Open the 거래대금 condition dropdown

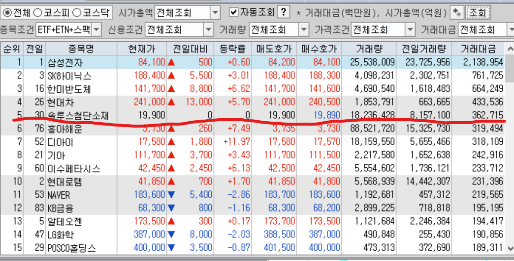point(511,30)
